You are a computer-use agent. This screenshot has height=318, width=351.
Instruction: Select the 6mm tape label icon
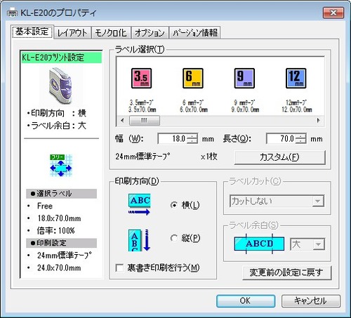[193, 78]
